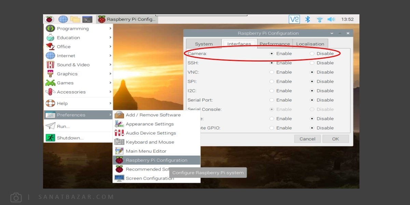Launch the web browser globe icon
This screenshot has width=410, height=205.
pos(63,19)
